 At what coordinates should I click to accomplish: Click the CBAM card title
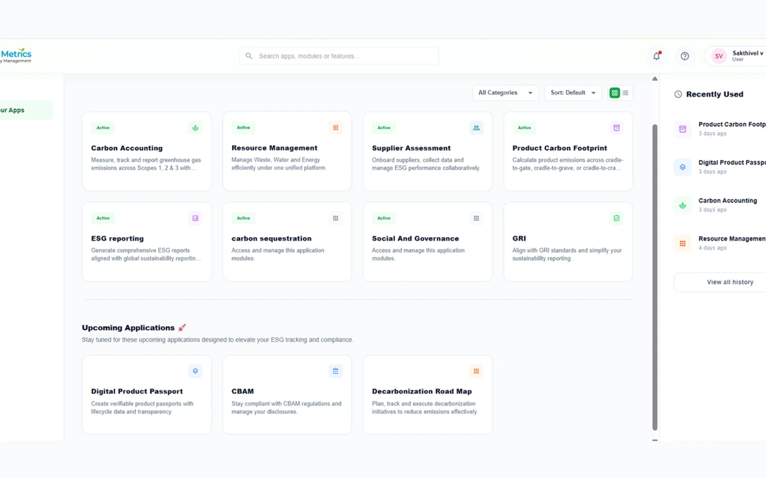pos(243,391)
